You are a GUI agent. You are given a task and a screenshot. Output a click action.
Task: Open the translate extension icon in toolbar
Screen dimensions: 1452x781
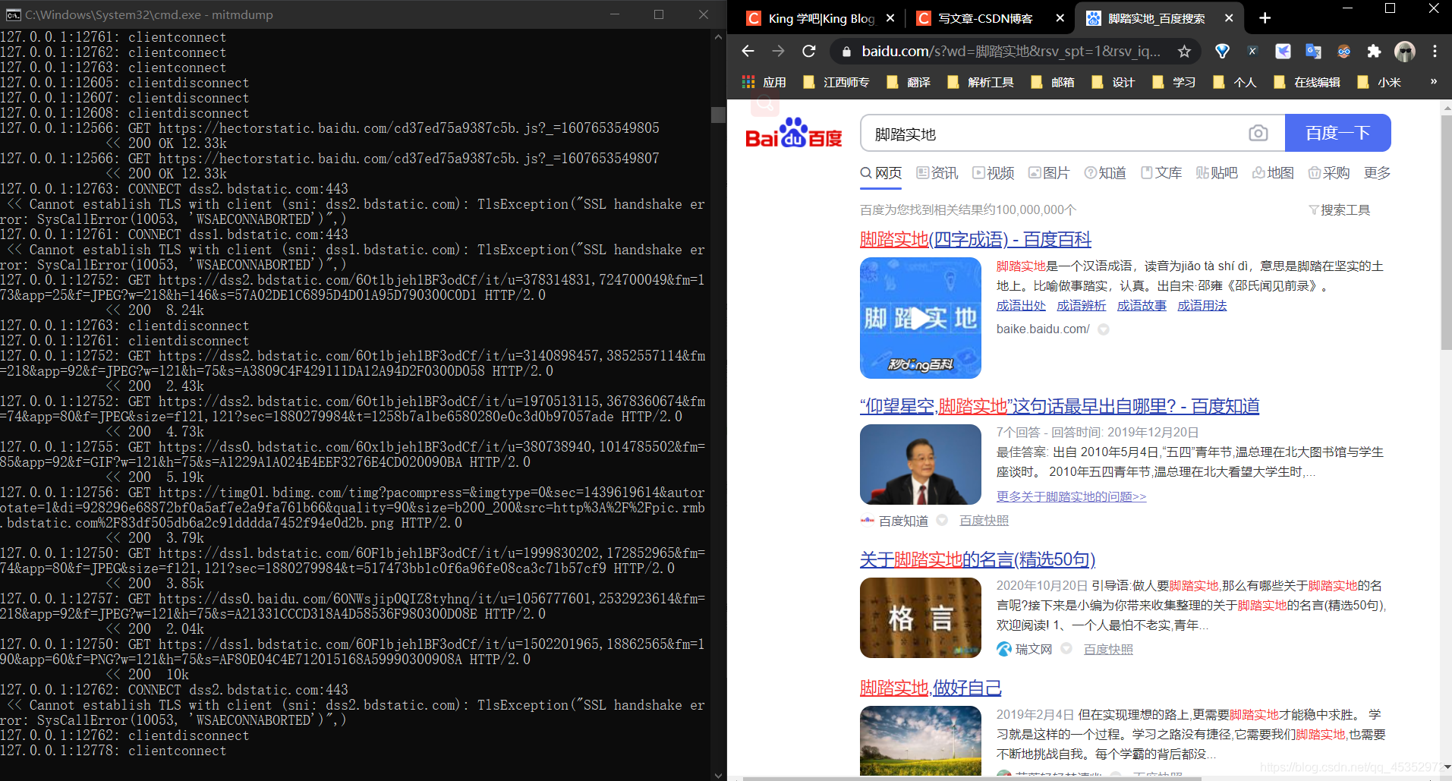(1313, 51)
